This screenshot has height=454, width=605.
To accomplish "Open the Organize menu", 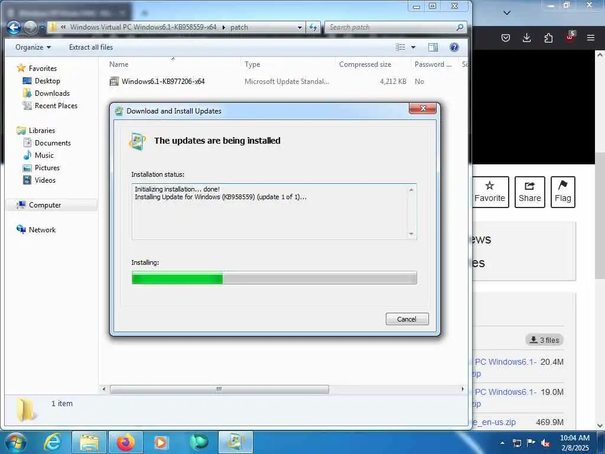I will tap(33, 47).
